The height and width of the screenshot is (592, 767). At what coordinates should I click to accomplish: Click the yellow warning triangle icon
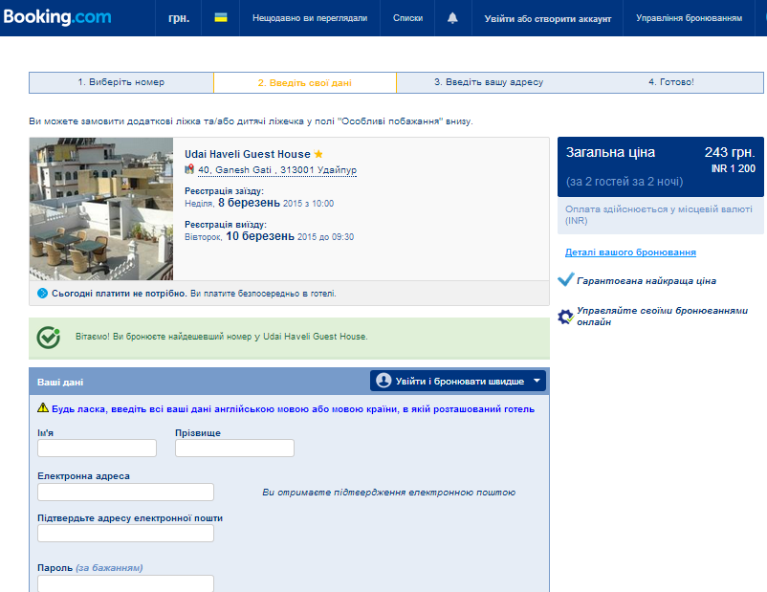pyautogui.click(x=43, y=407)
